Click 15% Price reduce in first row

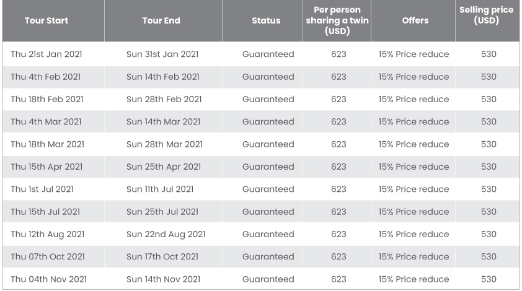[414, 54]
